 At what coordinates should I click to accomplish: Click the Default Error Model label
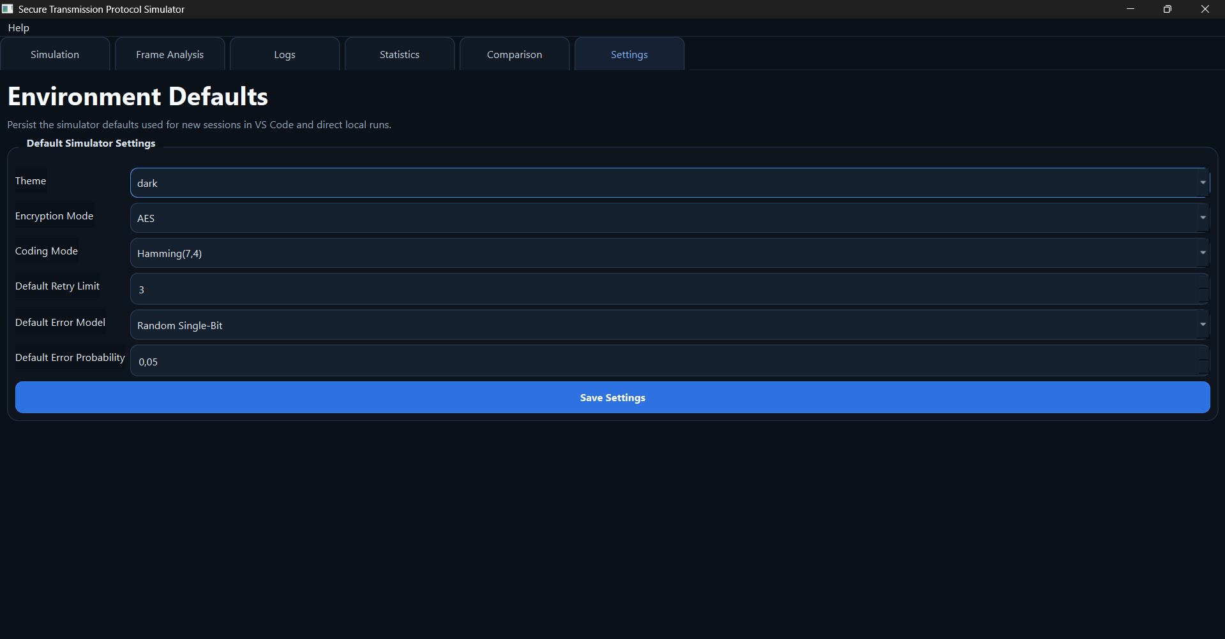tap(61, 323)
